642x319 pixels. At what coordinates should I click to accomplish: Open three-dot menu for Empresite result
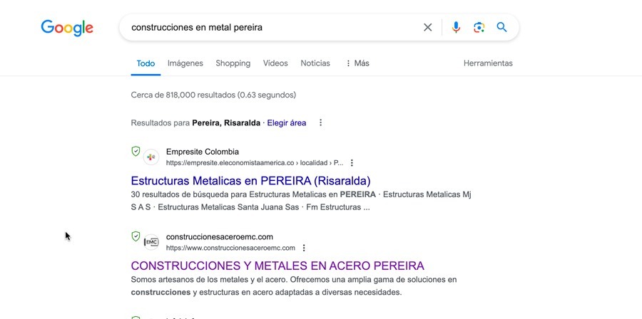pos(351,163)
